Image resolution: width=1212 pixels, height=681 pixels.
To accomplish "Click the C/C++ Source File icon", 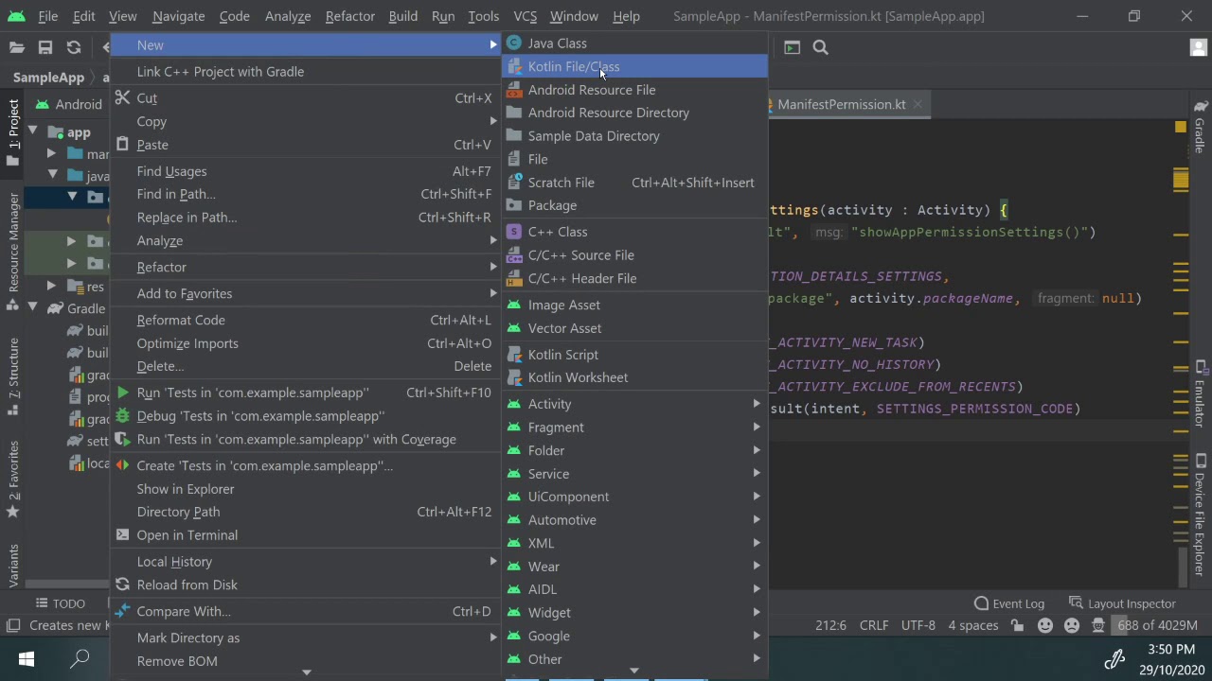I will point(514,255).
